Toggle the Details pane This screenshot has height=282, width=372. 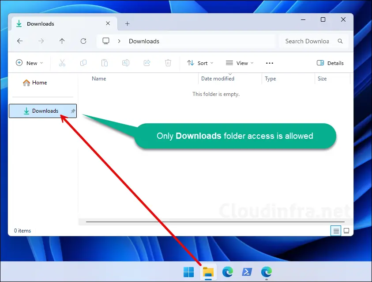(x=330, y=63)
